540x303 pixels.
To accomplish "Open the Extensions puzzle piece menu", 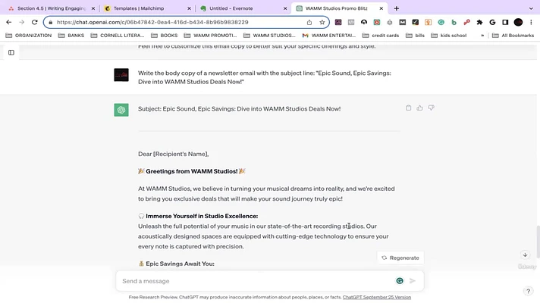I will [x=479, y=23].
